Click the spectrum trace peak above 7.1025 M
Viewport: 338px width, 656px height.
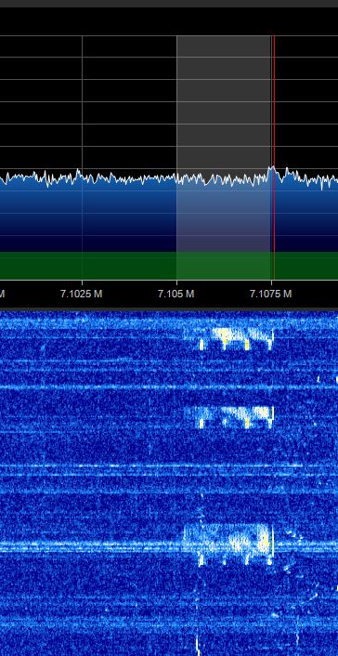[x=78, y=171]
